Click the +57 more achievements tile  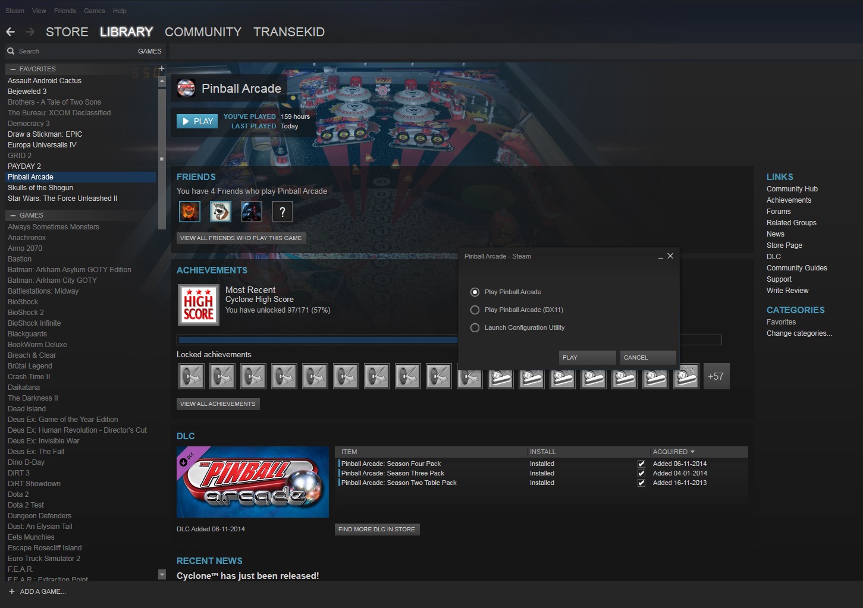[x=716, y=376]
